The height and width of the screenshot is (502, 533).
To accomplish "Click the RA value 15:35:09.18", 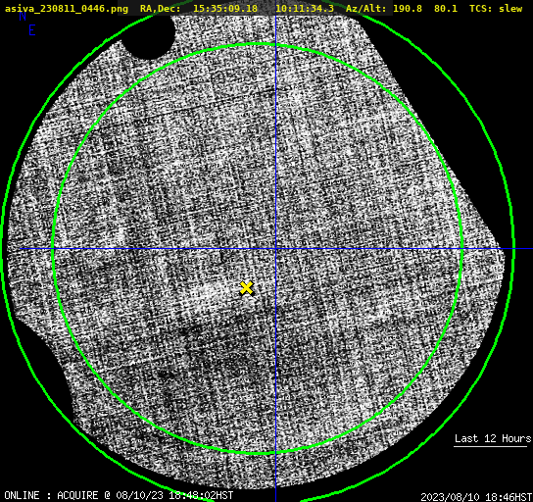I will click(x=225, y=9).
